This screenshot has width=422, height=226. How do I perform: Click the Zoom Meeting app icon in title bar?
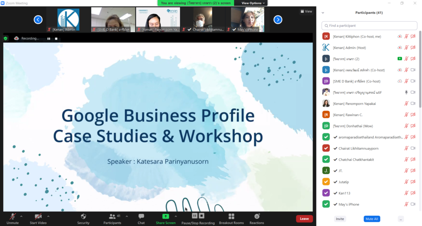(x=3, y=3)
